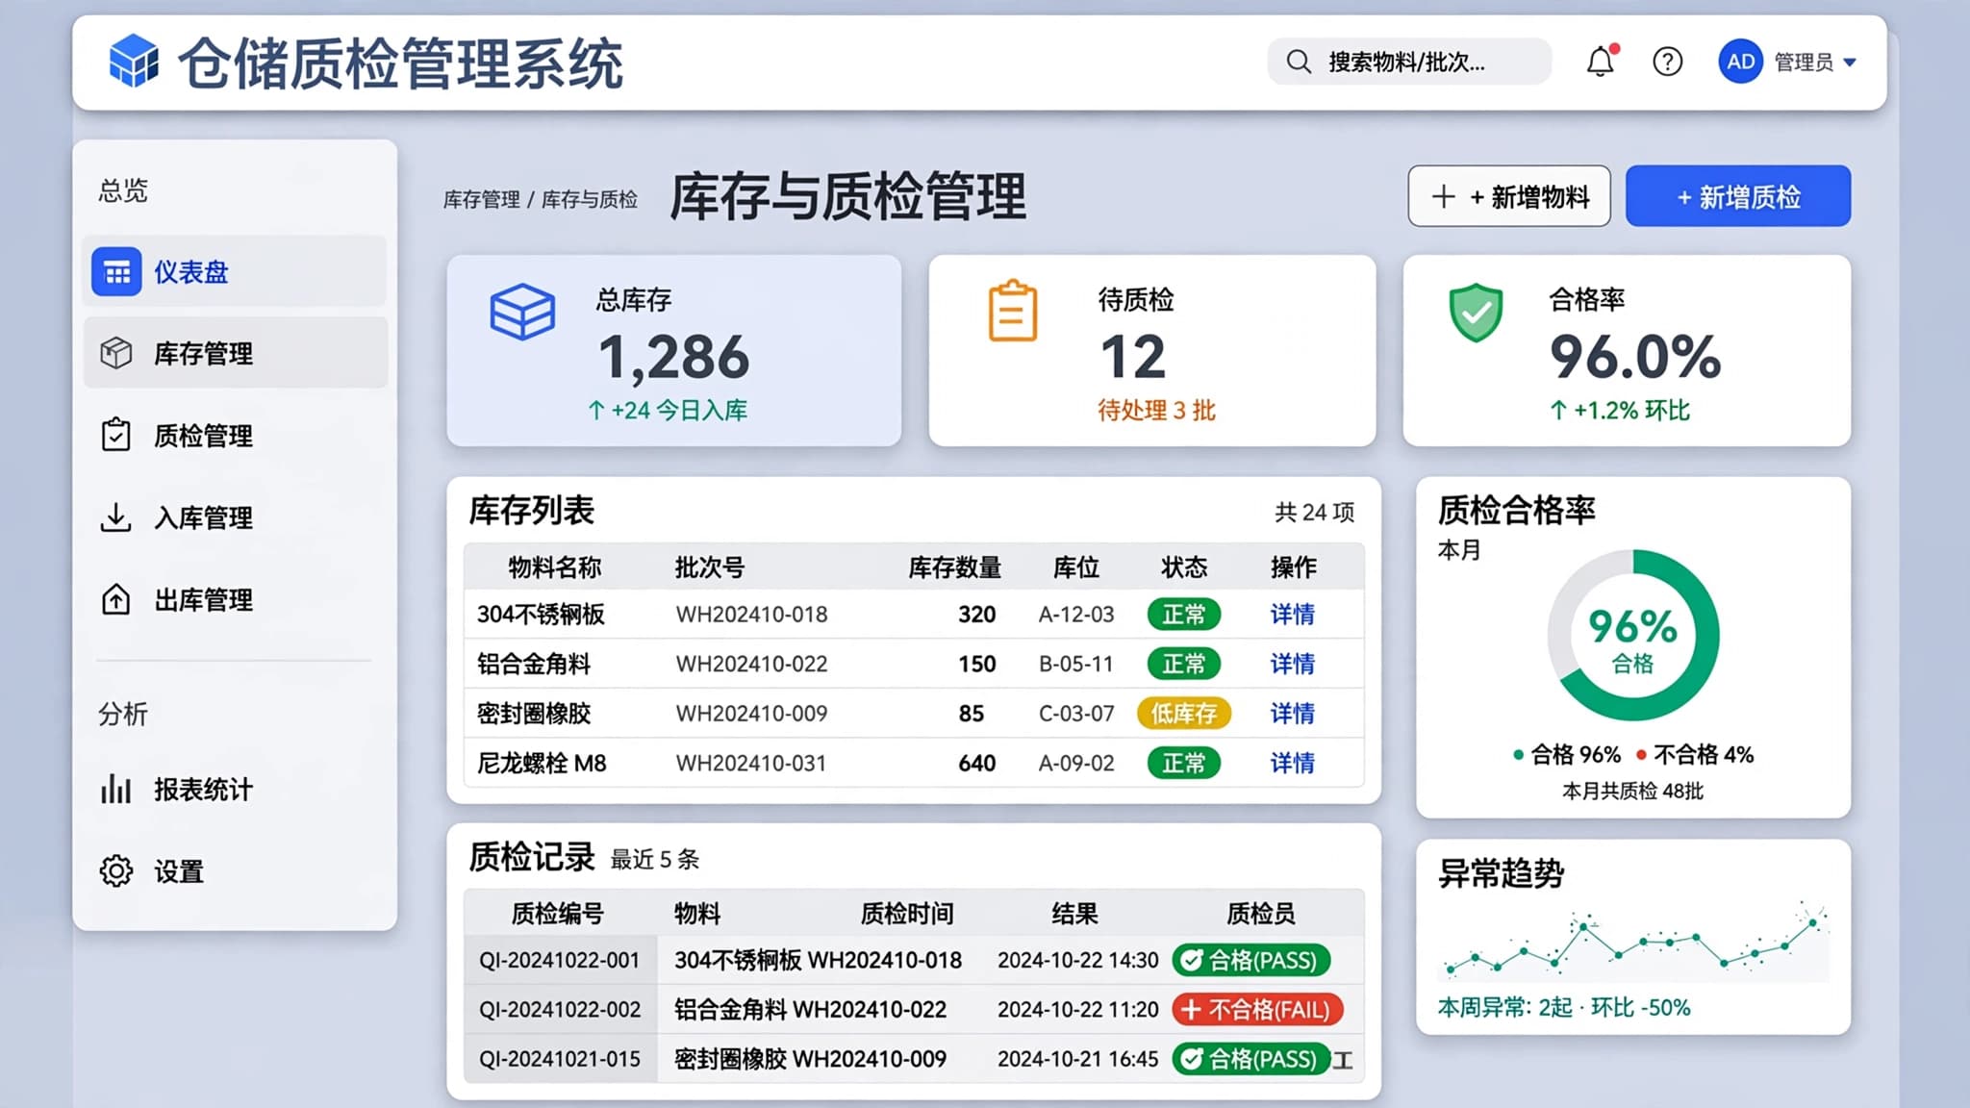1970x1108 pixels.
Task: Go to 库存管理 menu item
Action: [235, 353]
